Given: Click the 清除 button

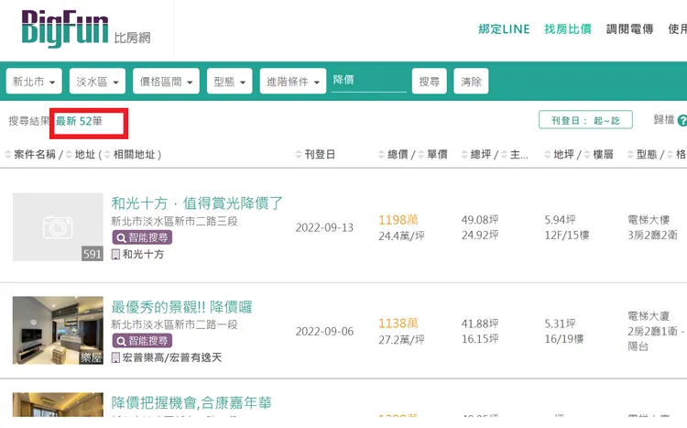Looking at the screenshot, I should pyautogui.click(x=471, y=82).
